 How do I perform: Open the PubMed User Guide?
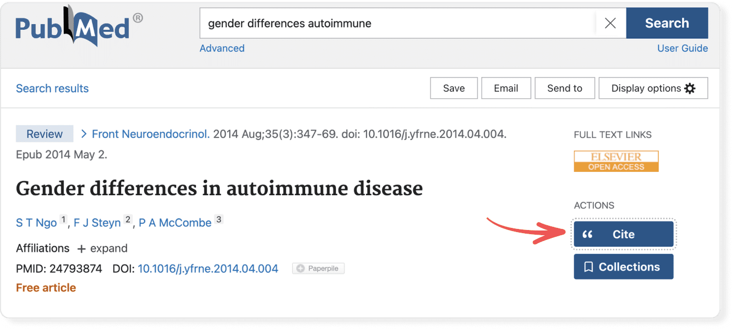coord(682,48)
